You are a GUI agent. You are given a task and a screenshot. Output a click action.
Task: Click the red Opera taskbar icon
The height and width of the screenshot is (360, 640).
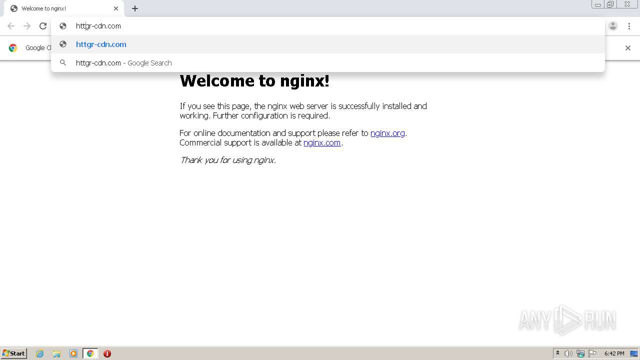coord(107,353)
